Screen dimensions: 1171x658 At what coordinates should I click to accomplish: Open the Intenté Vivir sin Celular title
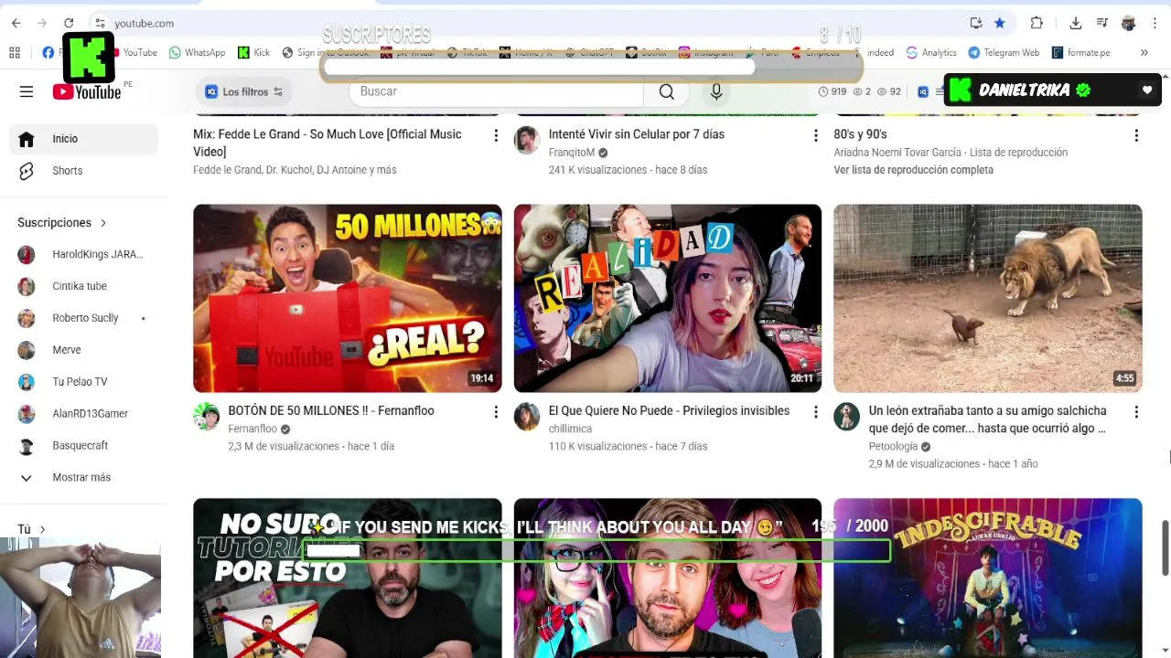pyautogui.click(x=637, y=134)
